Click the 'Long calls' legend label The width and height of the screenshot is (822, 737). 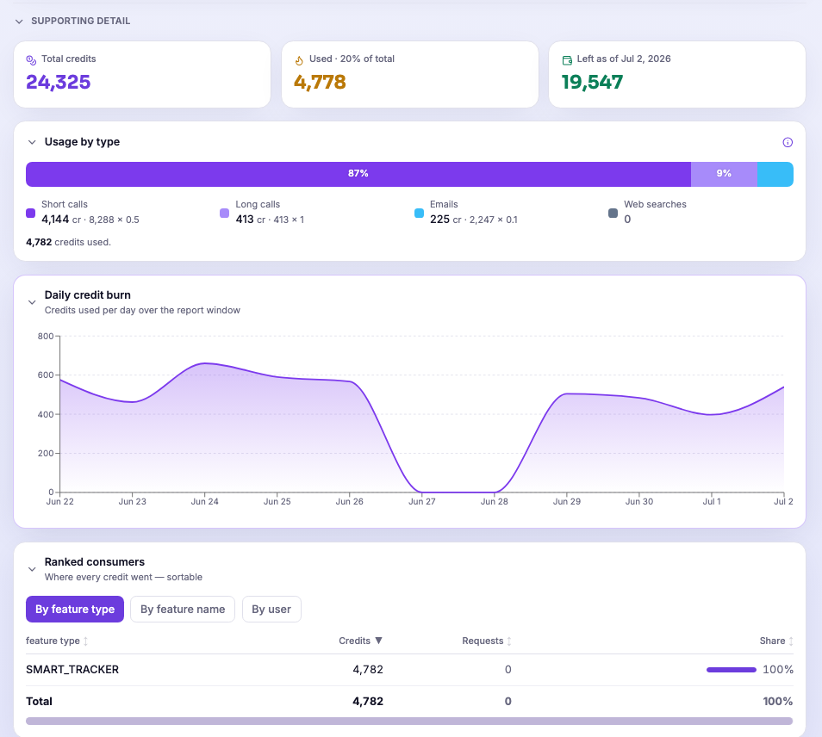tap(258, 204)
